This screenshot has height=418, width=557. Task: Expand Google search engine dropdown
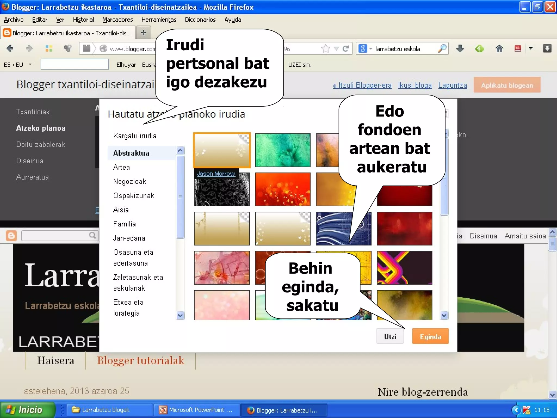click(x=370, y=49)
